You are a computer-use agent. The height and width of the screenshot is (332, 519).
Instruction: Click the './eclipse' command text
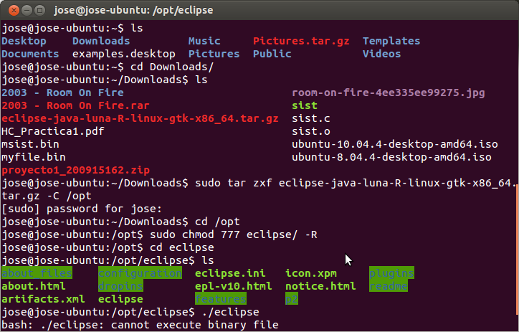tap(230, 312)
